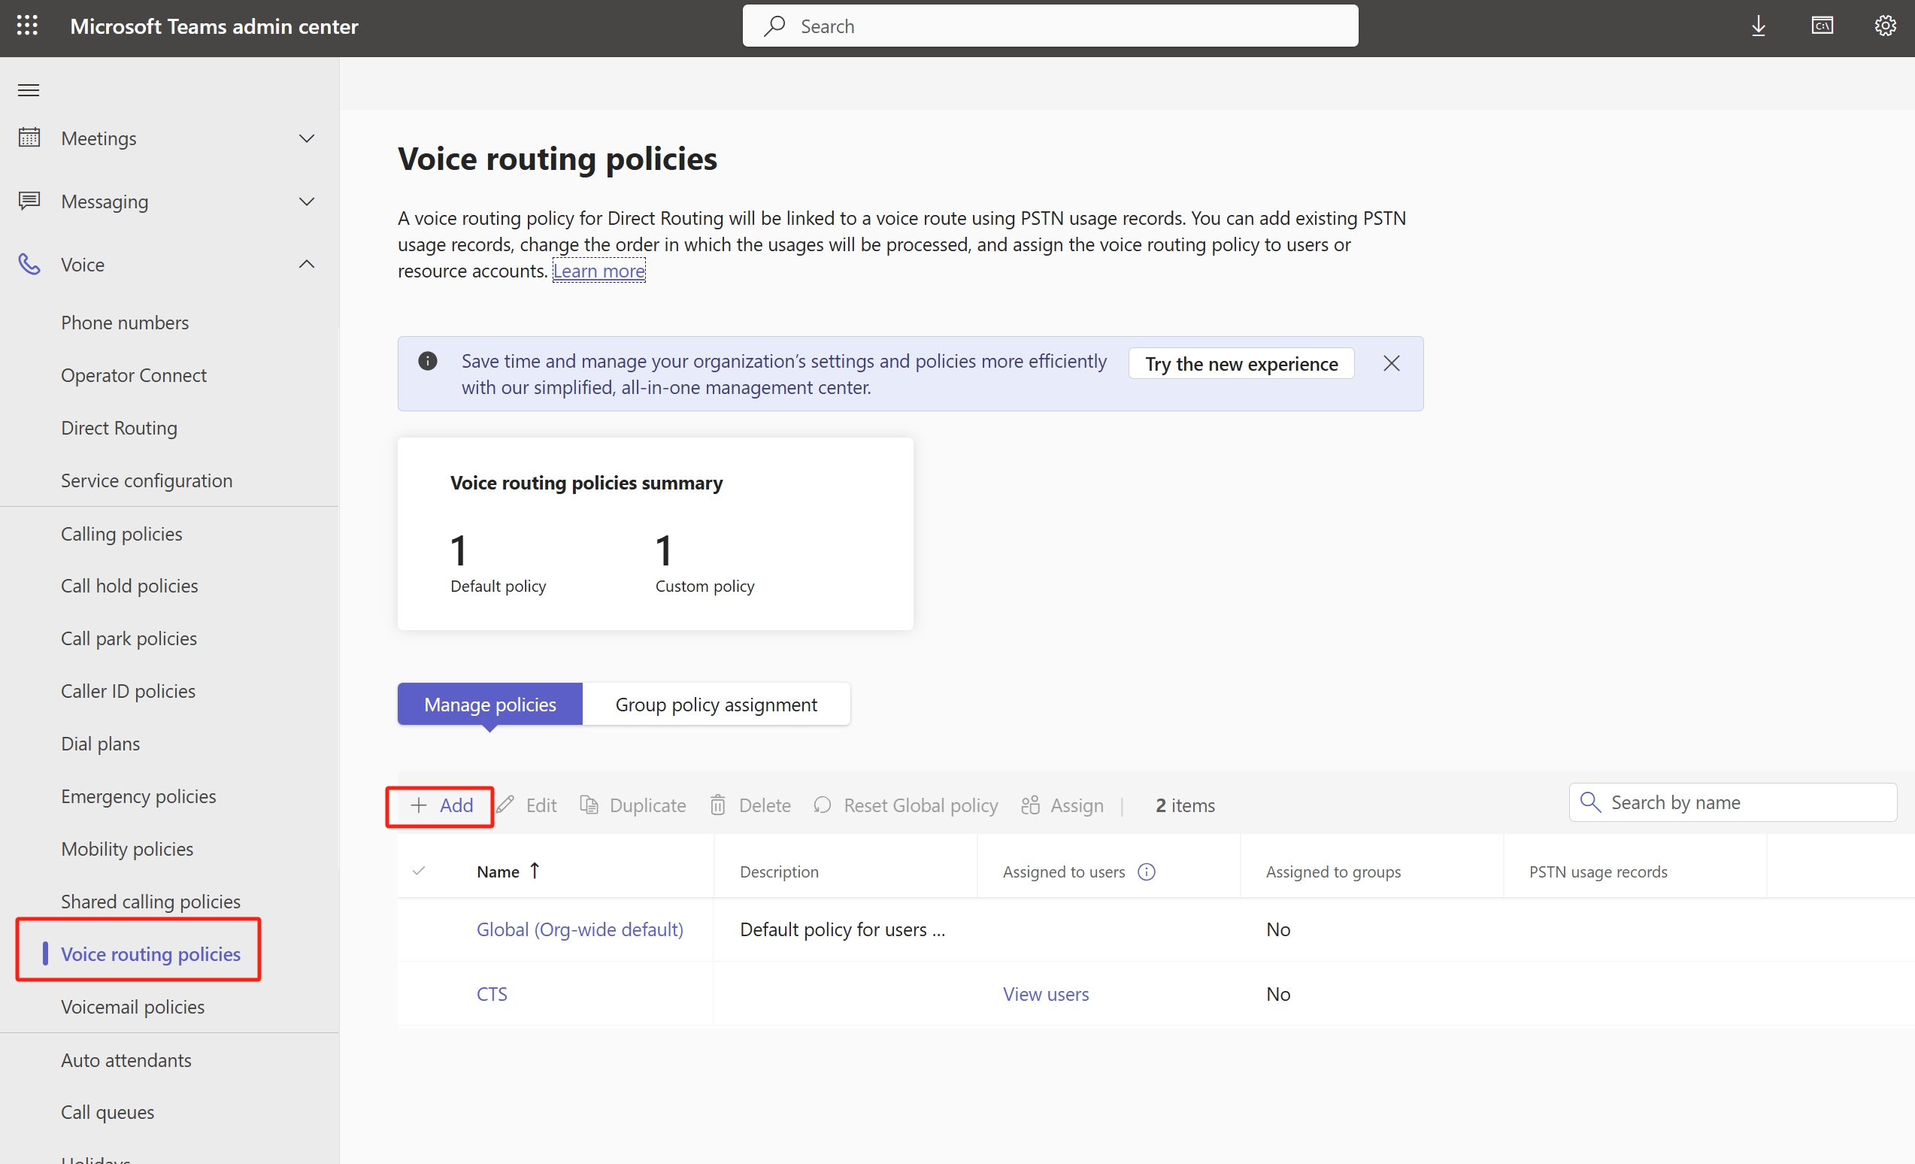
Task: Open Auto attendants page
Action: pyautogui.click(x=126, y=1060)
